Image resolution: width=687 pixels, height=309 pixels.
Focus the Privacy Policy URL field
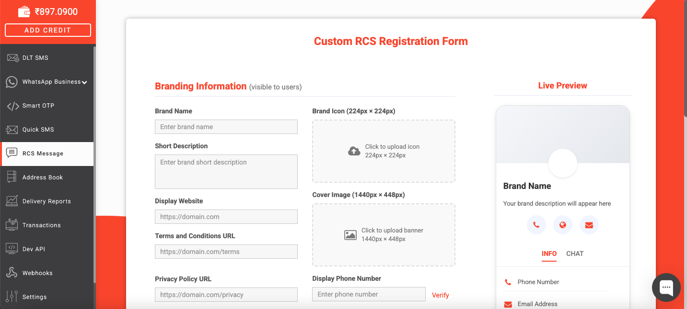click(x=226, y=295)
